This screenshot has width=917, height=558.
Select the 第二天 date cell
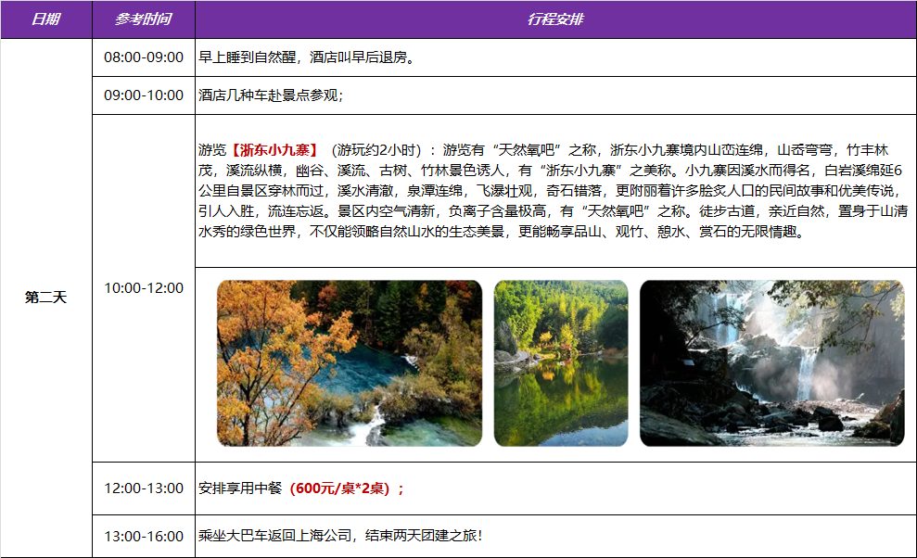(45, 298)
